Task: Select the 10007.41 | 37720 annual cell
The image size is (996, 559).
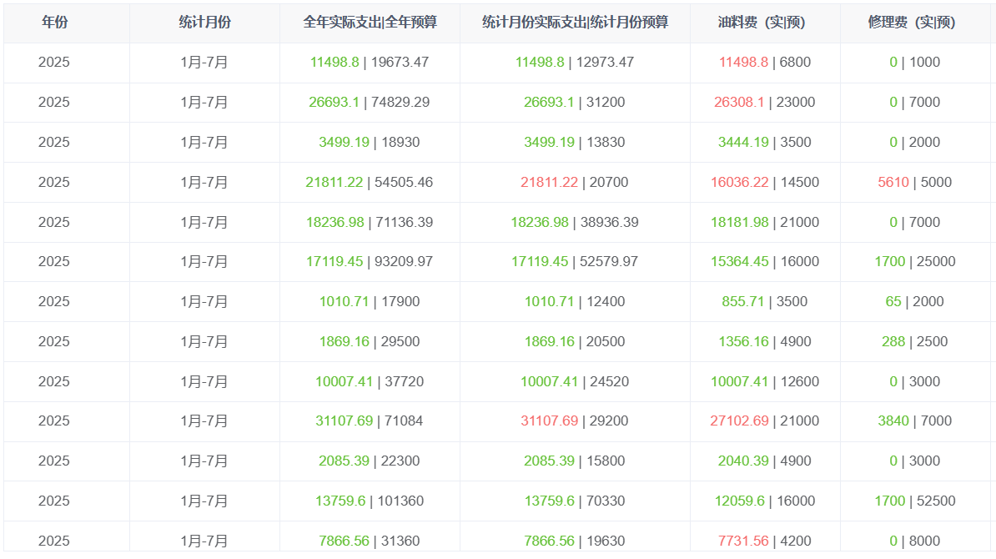Action: [370, 382]
